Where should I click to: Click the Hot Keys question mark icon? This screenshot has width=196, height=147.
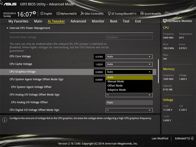(x=167, y=13)
